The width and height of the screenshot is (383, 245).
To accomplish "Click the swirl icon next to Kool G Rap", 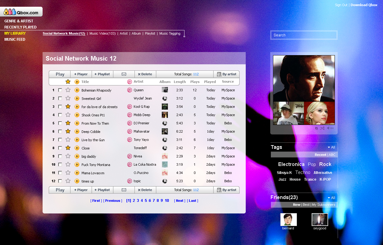I will coord(130,107).
